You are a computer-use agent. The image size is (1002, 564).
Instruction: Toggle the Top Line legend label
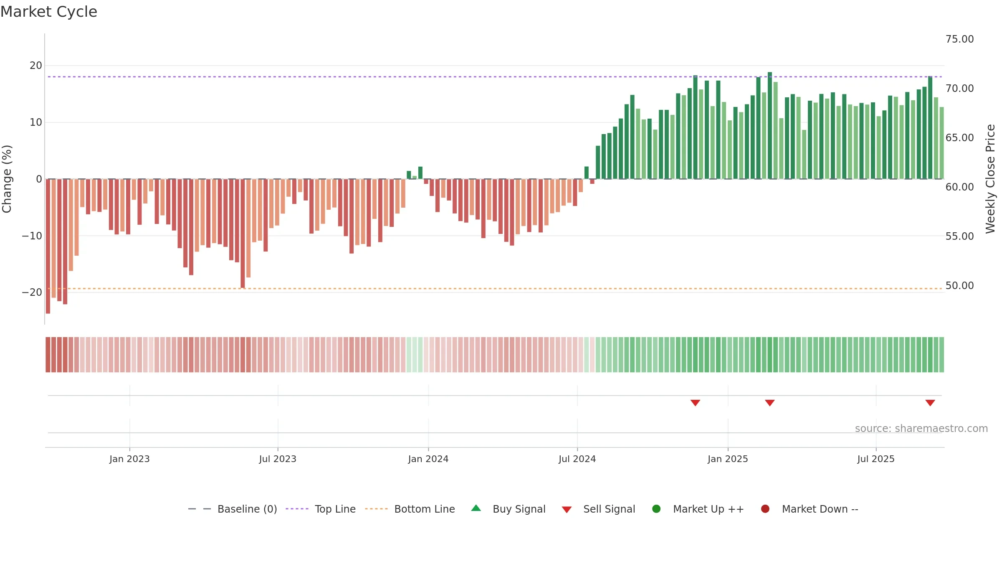(335, 509)
